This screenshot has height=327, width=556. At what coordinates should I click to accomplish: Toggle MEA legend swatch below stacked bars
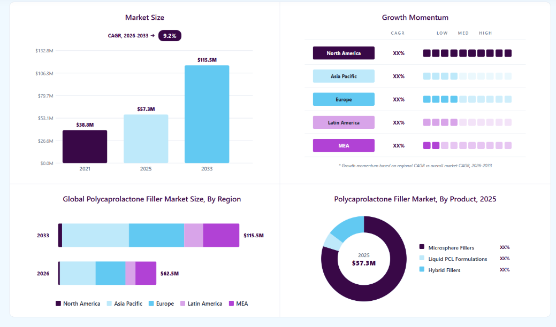click(231, 303)
